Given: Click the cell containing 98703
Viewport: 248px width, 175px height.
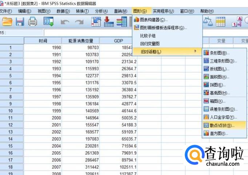Looking at the screenshot, I should (x=81, y=48).
